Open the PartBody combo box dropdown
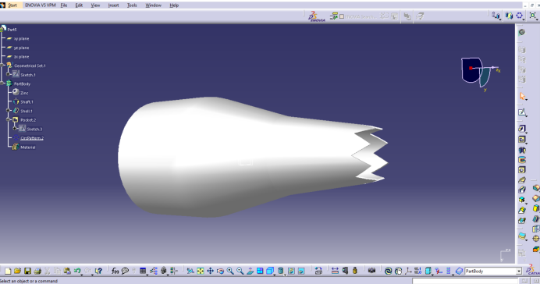Image resolution: width=540 pixels, height=284 pixels. tap(519, 272)
